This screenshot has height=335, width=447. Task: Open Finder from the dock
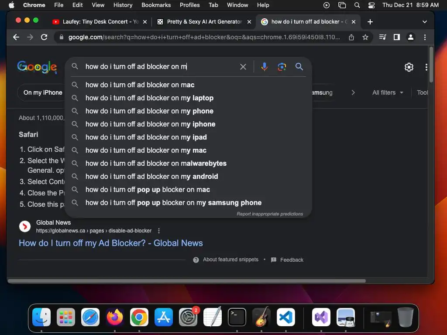pos(41,317)
